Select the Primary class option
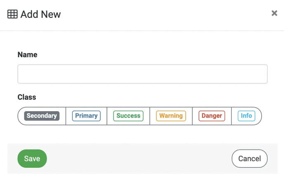 click(86, 116)
